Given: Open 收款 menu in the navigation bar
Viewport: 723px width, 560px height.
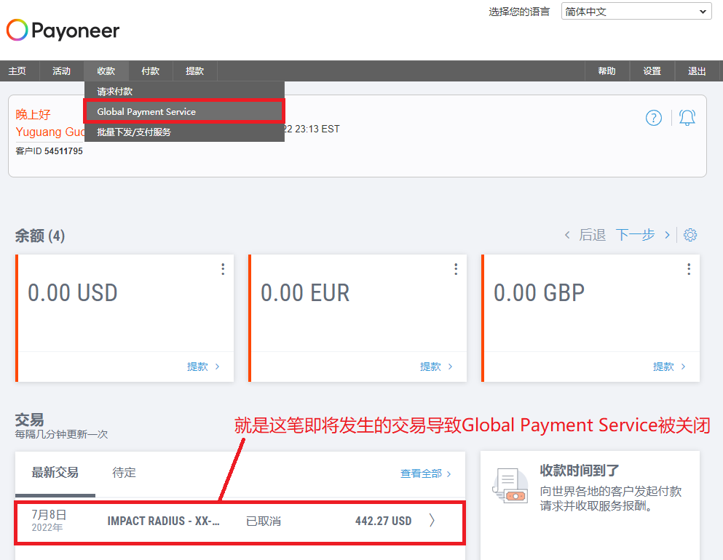Looking at the screenshot, I should click(x=106, y=71).
